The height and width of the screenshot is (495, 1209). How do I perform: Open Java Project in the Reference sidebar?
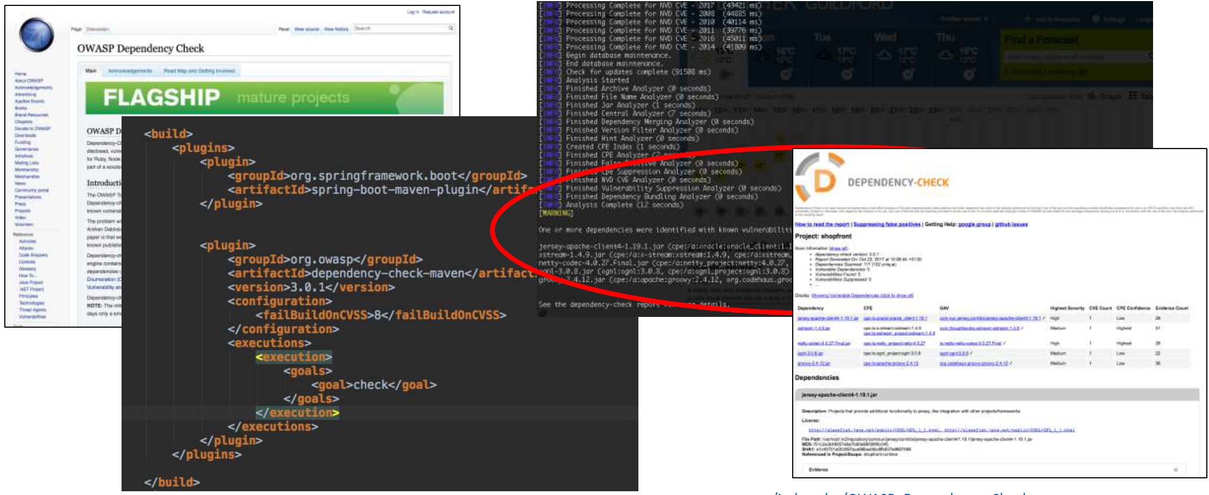click(x=31, y=282)
